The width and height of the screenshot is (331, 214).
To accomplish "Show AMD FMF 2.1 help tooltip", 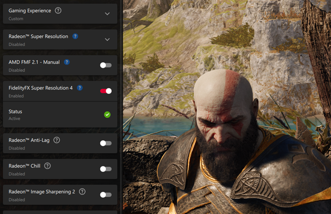I will pos(67,62).
